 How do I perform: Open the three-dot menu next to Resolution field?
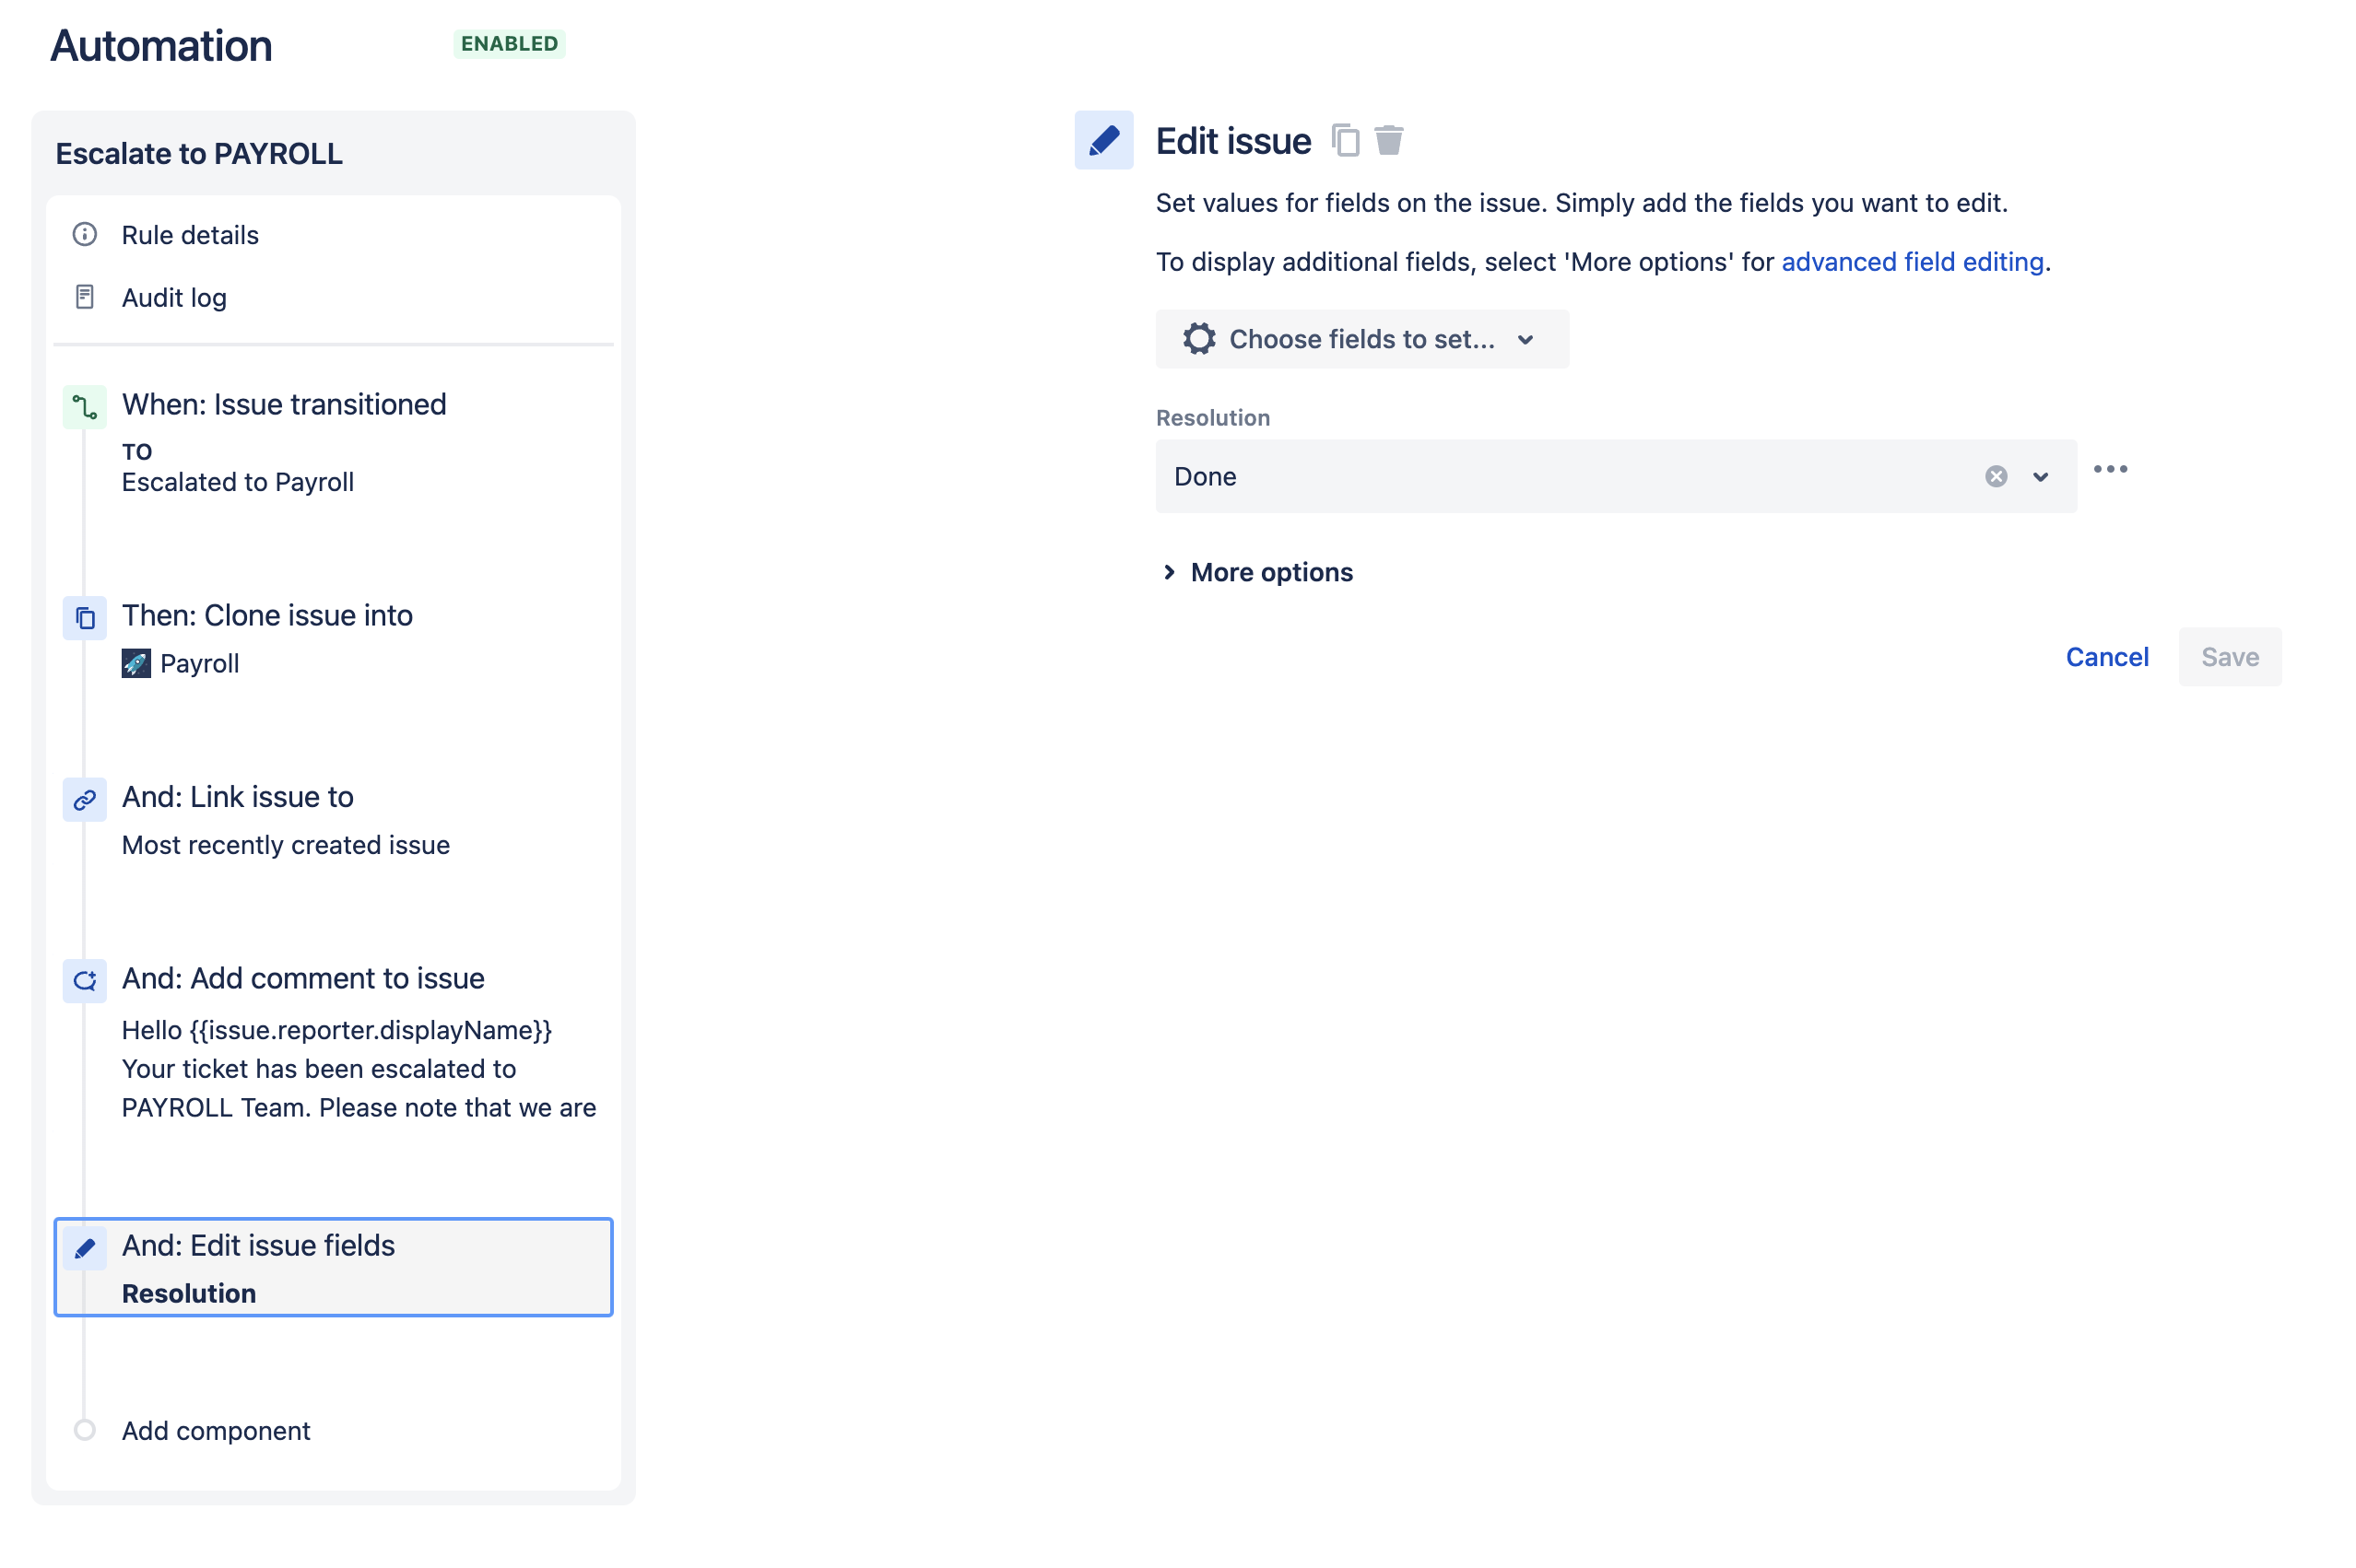[2109, 469]
